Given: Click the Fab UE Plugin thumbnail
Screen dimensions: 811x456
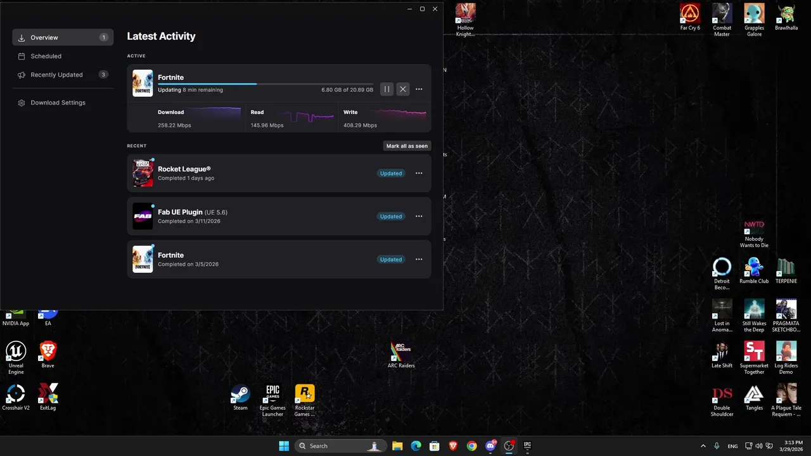Looking at the screenshot, I should pyautogui.click(x=143, y=216).
